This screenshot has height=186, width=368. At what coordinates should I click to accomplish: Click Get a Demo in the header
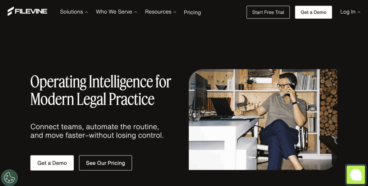(313, 12)
